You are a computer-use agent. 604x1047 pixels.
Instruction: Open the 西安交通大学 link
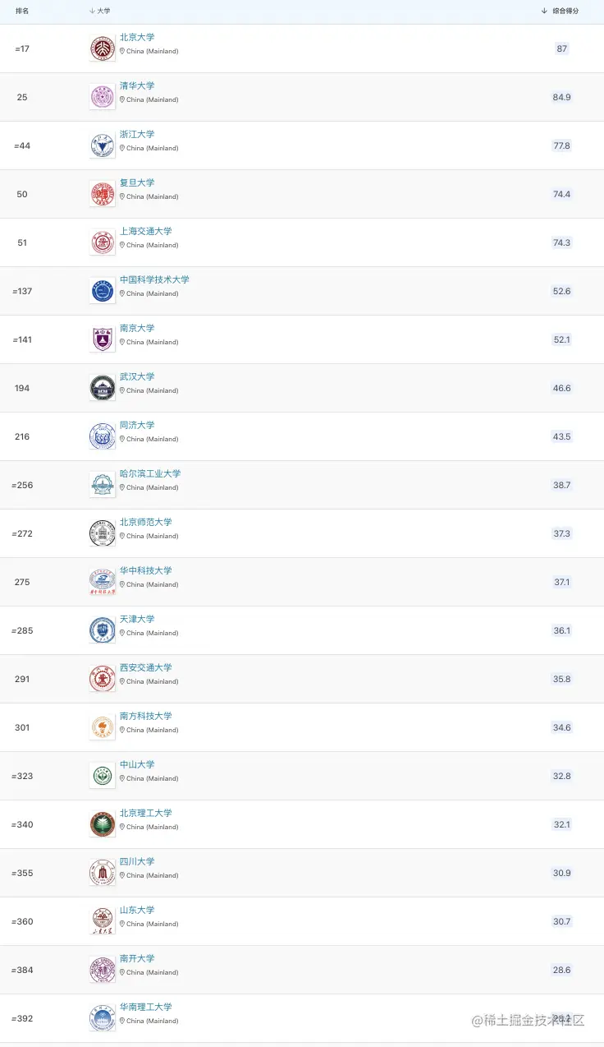[146, 668]
